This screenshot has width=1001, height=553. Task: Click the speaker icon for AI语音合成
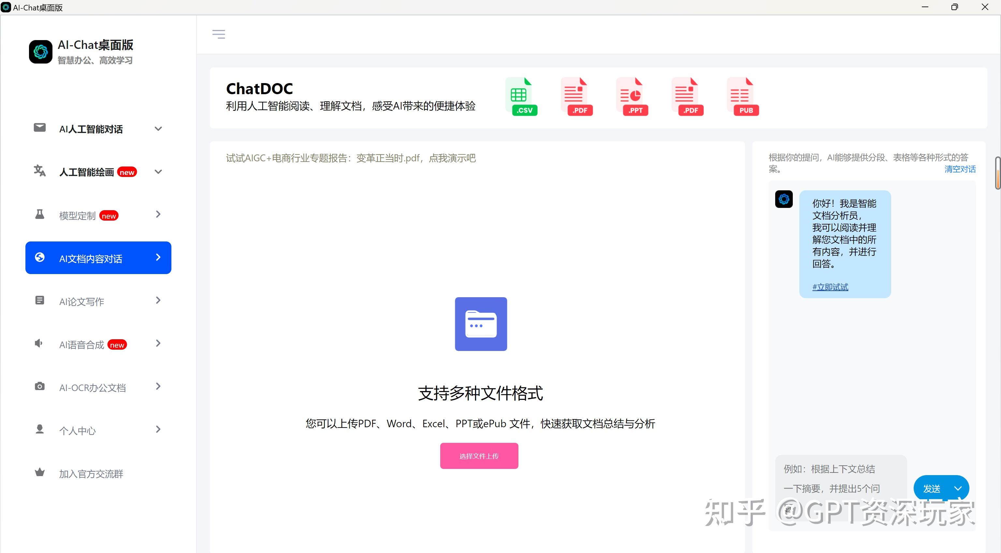pos(38,343)
